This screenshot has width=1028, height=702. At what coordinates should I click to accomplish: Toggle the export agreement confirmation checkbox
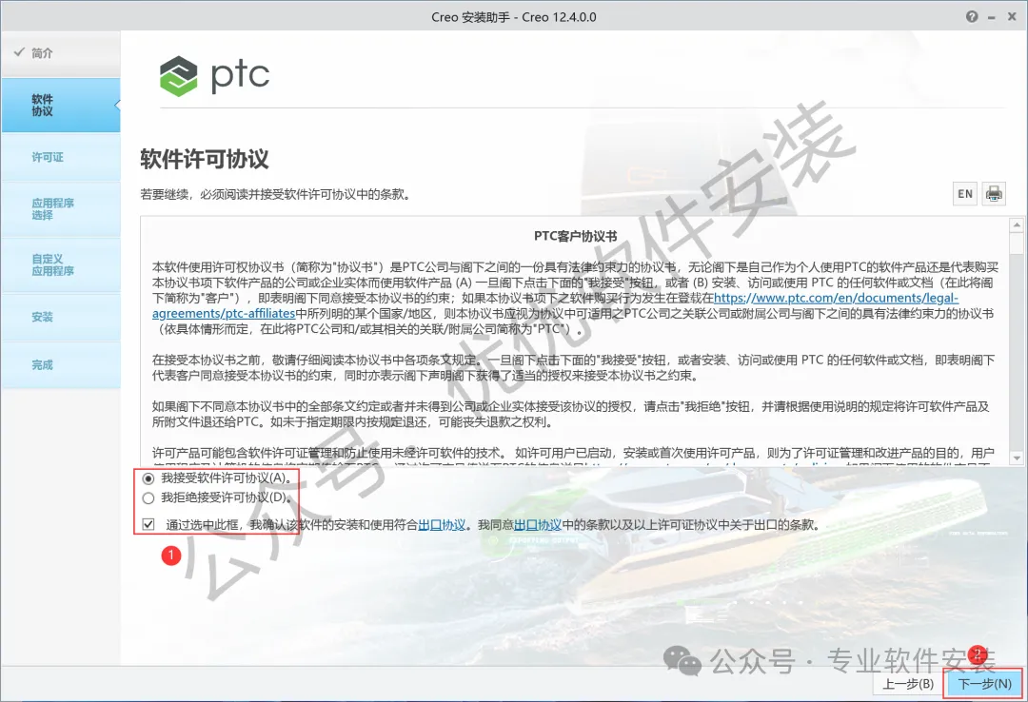click(148, 524)
